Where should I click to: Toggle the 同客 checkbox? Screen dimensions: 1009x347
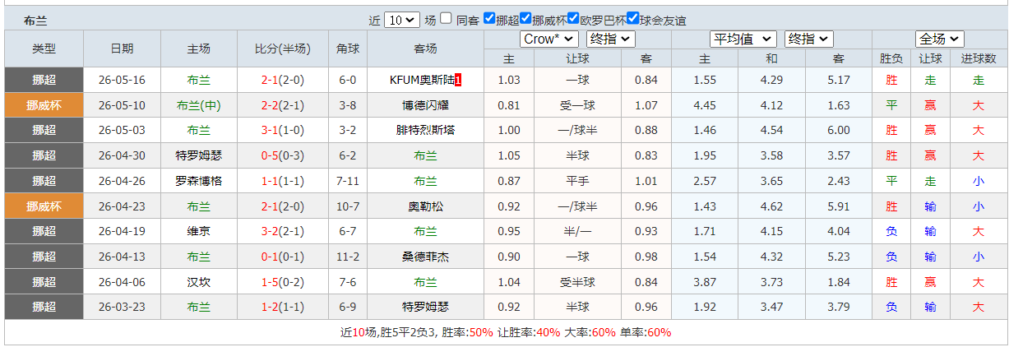click(x=446, y=18)
